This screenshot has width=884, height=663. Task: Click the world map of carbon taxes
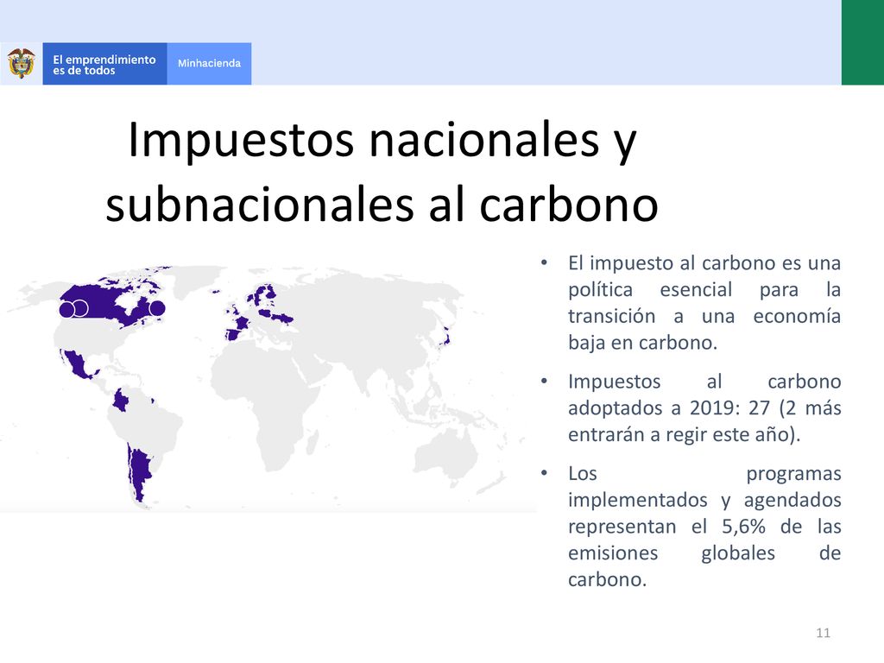click(268, 388)
